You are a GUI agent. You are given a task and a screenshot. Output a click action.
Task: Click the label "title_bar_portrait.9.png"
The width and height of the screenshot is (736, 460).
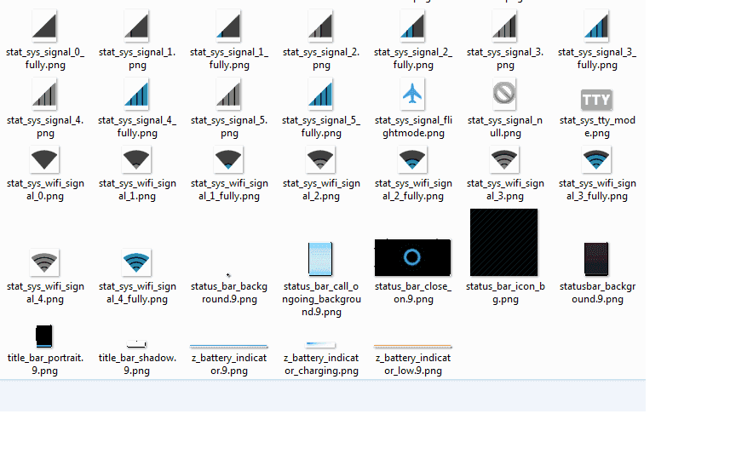(45, 365)
